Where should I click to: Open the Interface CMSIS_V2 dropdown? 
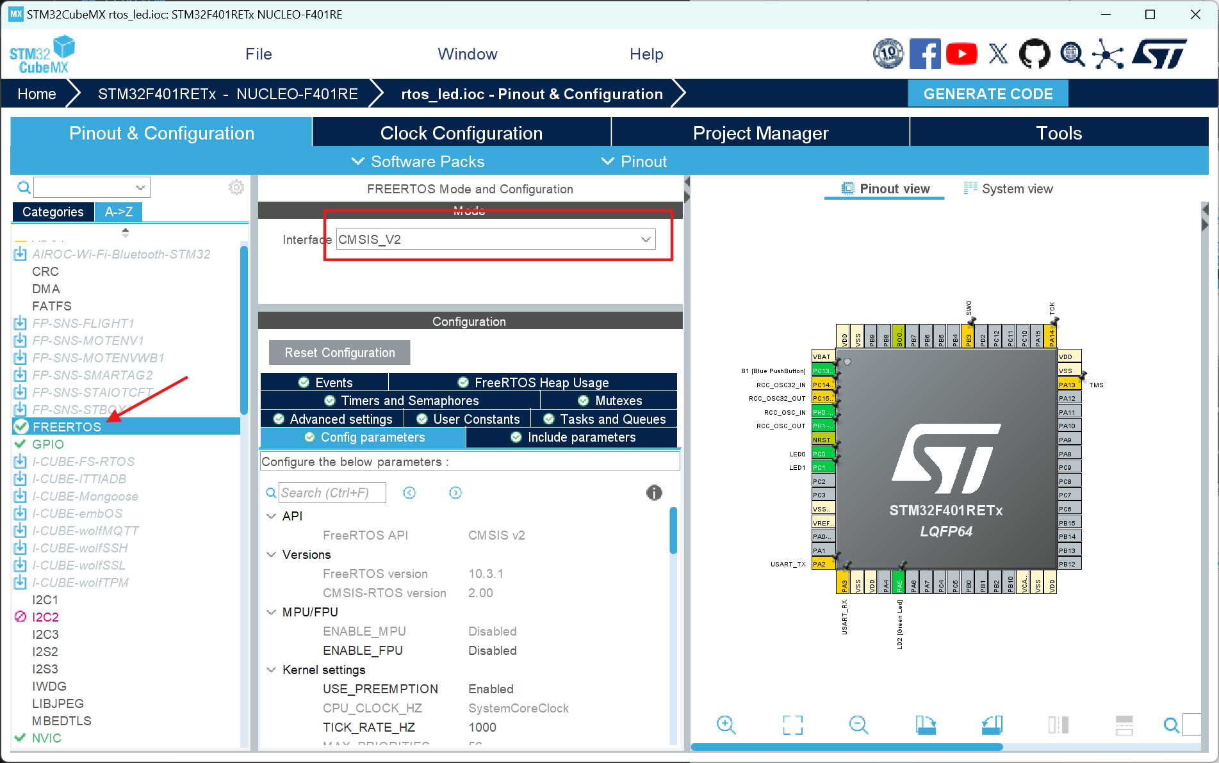coord(496,239)
